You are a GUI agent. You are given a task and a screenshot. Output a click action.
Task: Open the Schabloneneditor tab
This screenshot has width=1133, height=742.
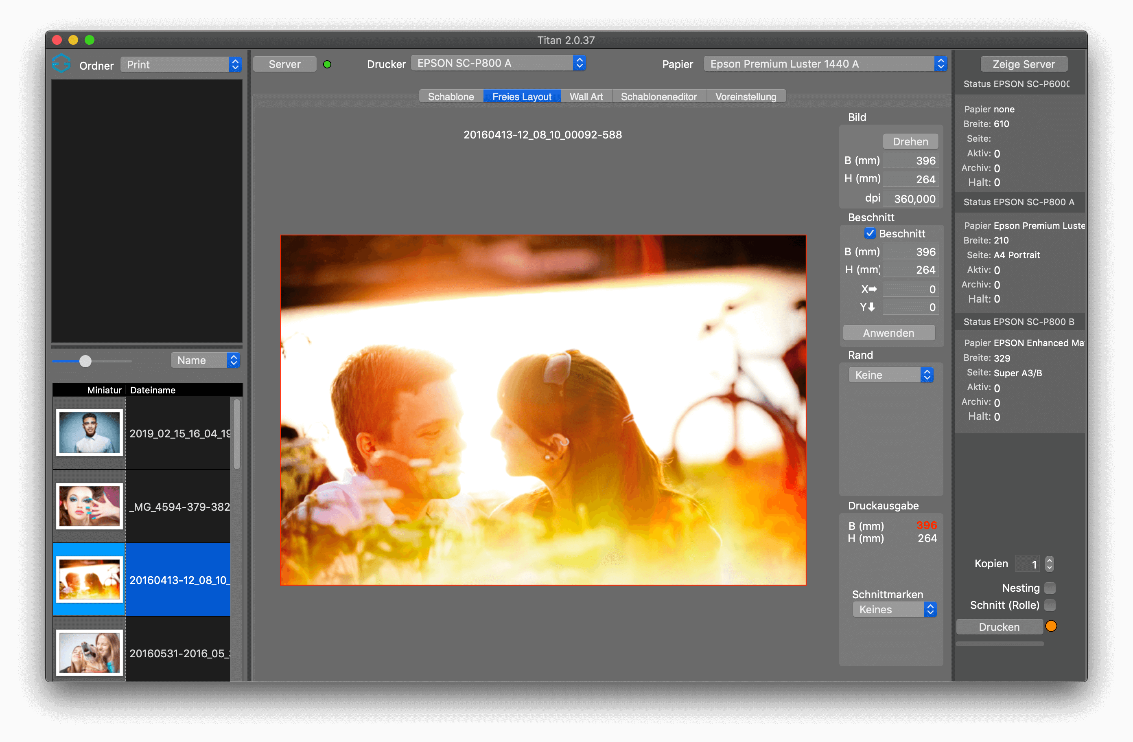pyautogui.click(x=658, y=97)
